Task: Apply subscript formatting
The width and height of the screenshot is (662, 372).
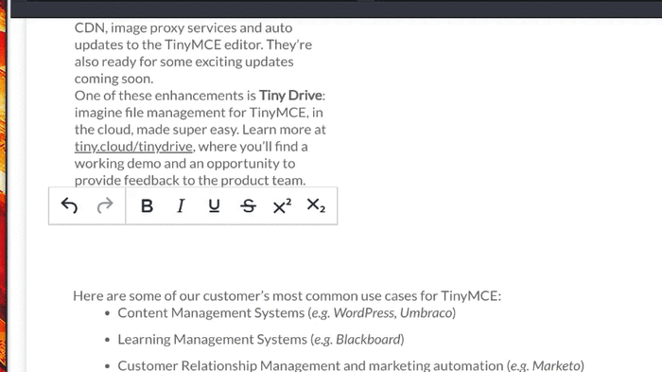Action: pos(315,206)
